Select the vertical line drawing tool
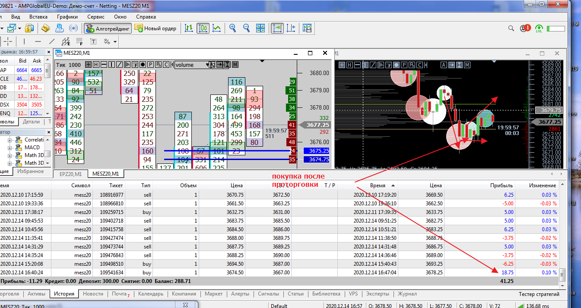The height and width of the screenshot is (308, 581). coord(24,41)
